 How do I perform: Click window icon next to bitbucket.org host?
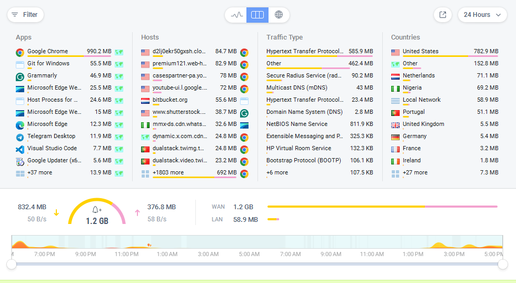point(244,101)
